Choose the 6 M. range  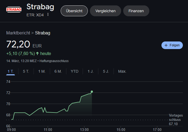click(x=58, y=71)
